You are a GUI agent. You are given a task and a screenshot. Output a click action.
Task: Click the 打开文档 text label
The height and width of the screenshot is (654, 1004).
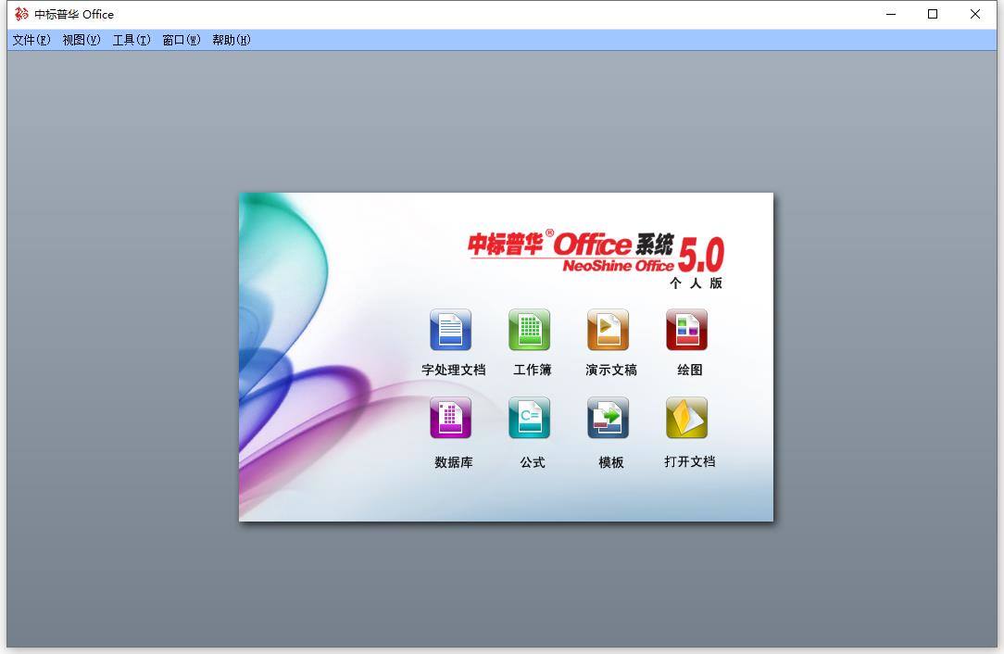click(688, 461)
